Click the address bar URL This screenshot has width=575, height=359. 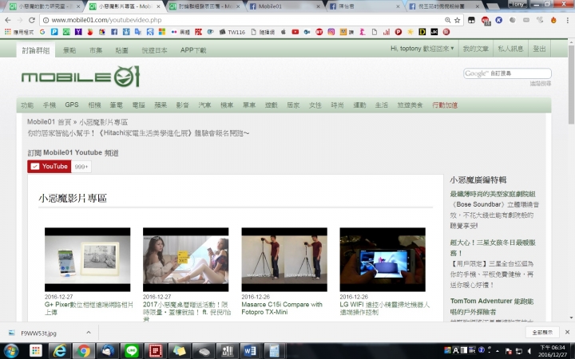tap(106, 20)
